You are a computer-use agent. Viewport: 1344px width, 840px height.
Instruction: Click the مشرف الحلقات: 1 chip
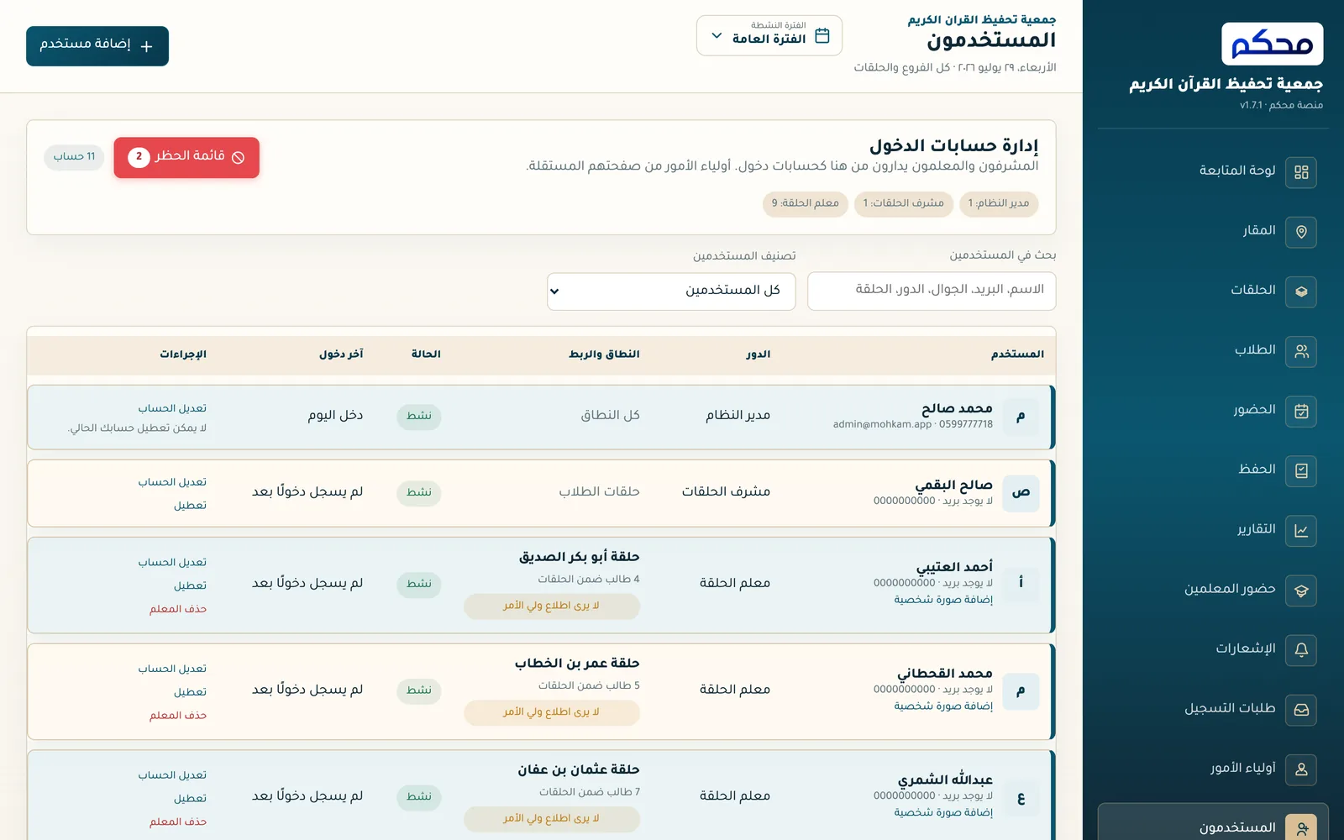click(x=904, y=203)
